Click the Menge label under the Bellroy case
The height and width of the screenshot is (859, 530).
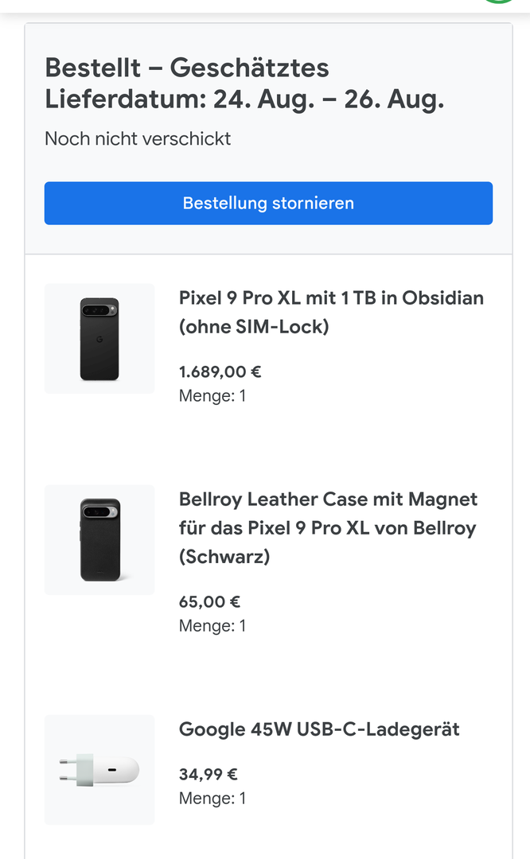click(212, 626)
